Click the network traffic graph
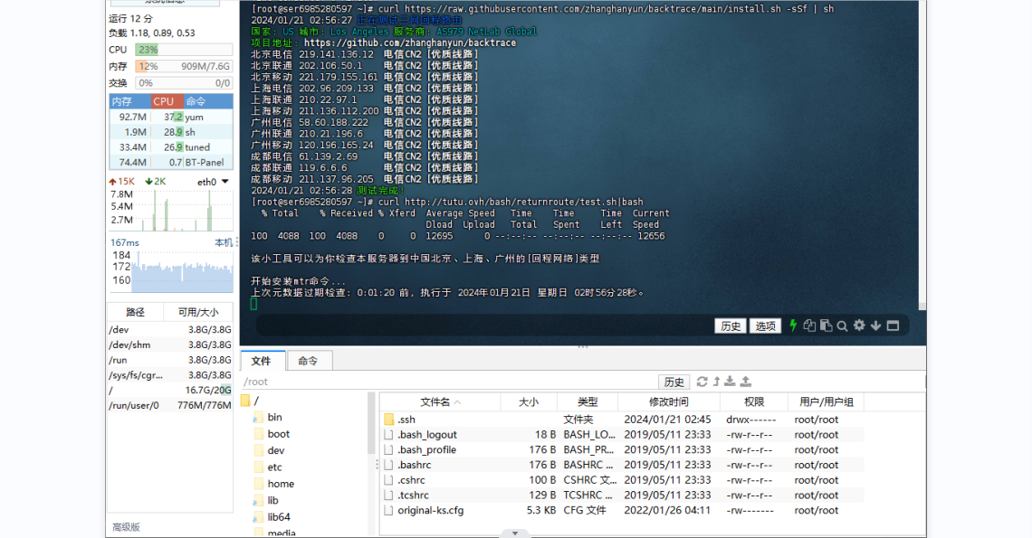 [x=171, y=211]
